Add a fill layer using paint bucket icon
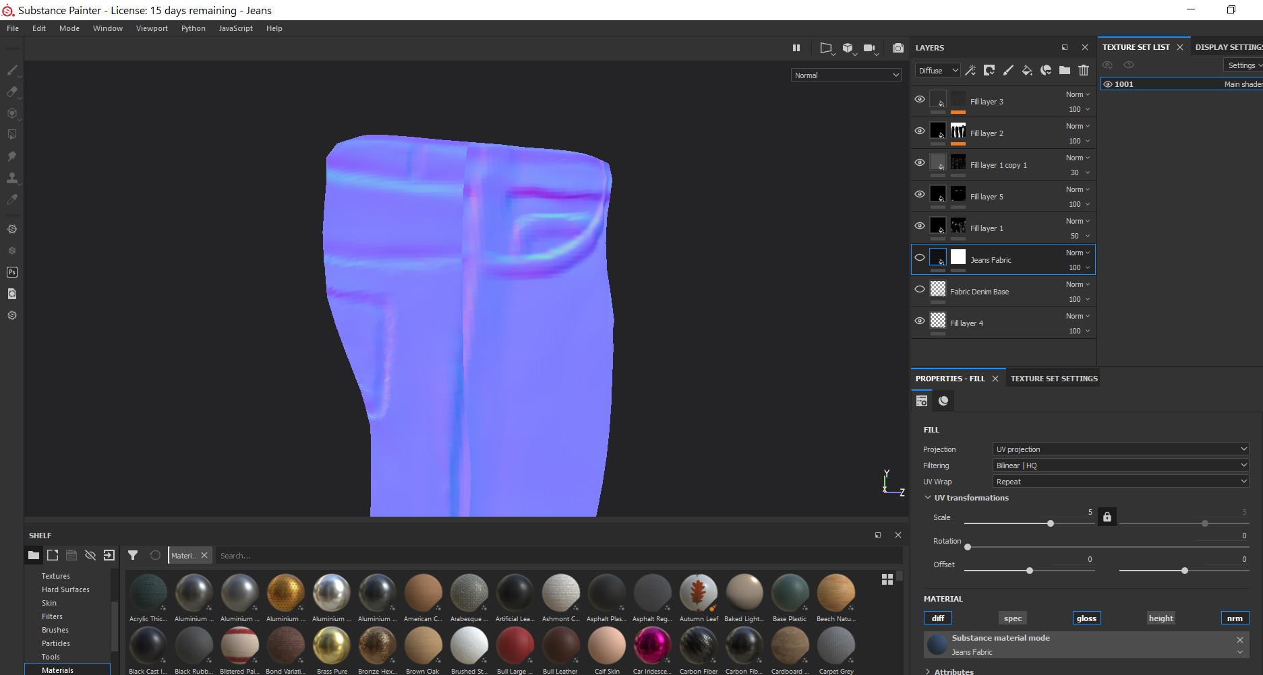 (x=1026, y=70)
